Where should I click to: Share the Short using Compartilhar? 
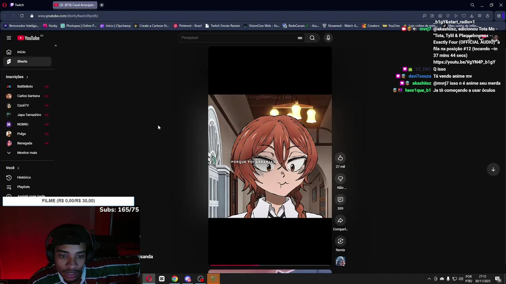(x=340, y=220)
